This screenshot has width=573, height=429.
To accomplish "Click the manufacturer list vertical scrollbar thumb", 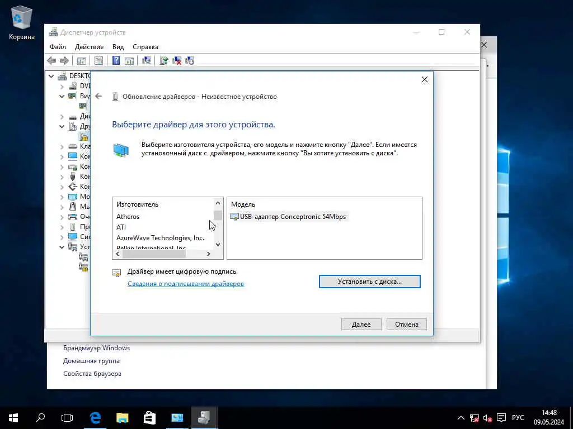I will click(218, 215).
